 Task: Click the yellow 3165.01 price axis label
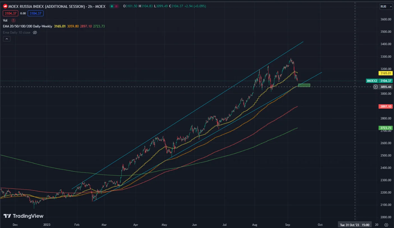[x=386, y=73]
